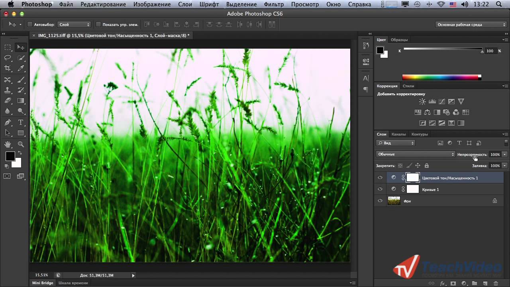
Task: Select the Move tool in toolbox
Action: pos(21,47)
